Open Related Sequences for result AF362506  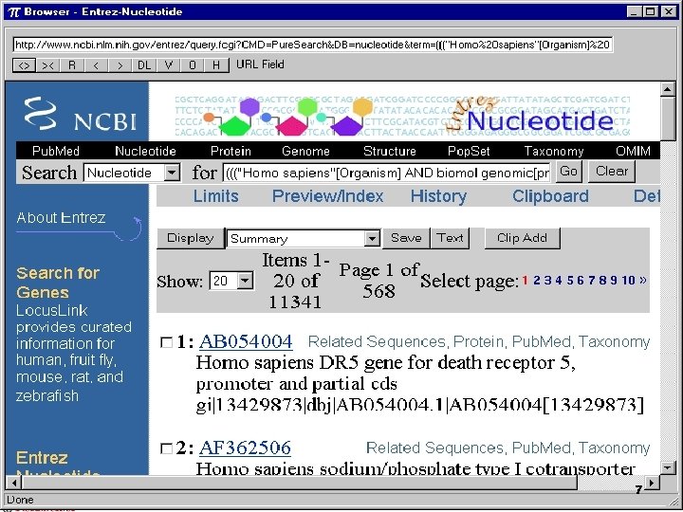[434, 448]
